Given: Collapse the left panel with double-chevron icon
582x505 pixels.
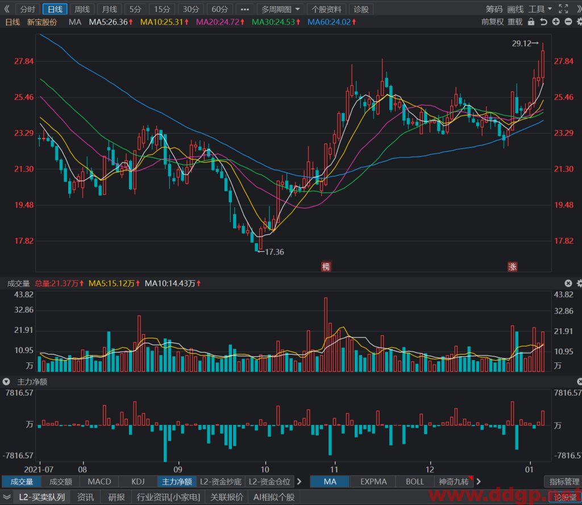Looking at the screenshot, I should coord(7,9).
